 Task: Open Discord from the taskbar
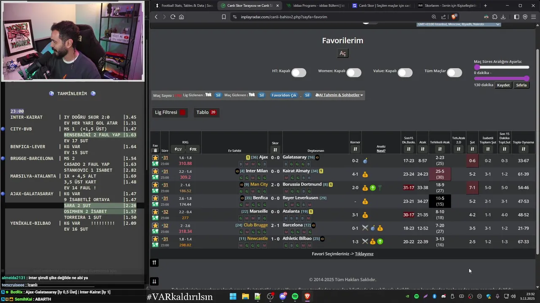[283, 297]
